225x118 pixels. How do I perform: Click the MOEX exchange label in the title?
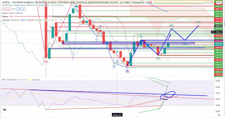pyautogui.click(x=127, y=2)
